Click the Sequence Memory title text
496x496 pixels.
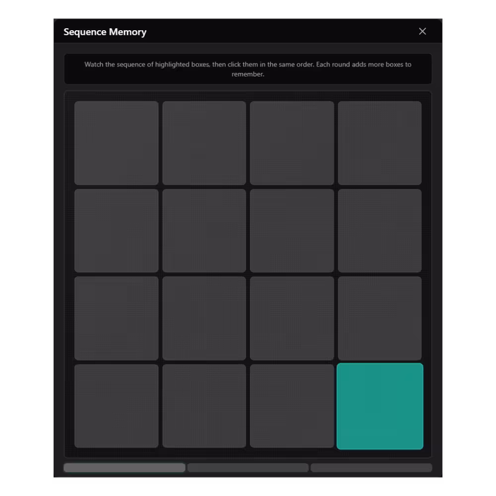105,32
